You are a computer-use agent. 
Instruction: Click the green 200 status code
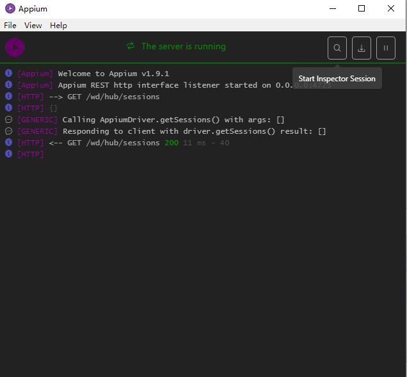(172, 143)
